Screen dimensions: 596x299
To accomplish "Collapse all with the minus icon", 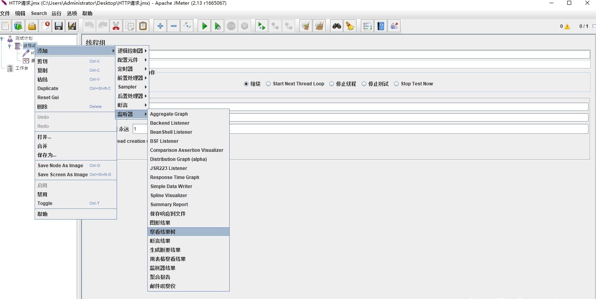I will pyautogui.click(x=174, y=26).
